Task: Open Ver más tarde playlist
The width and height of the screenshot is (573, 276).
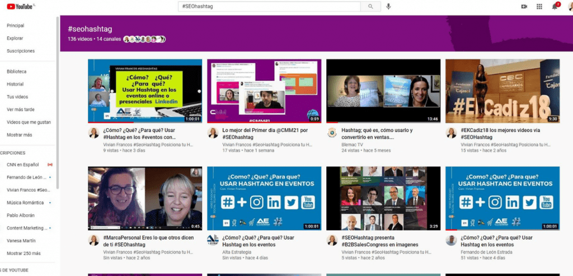Action: [x=21, y=110]
